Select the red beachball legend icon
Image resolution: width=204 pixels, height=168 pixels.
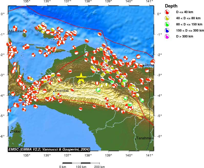pos(167,12)
